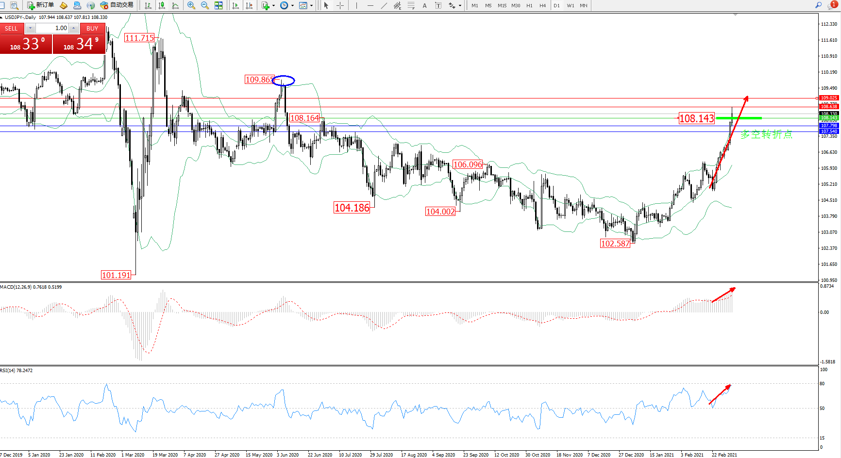Click the lot volume input field
The image size is (841, 458).
pos(52,28)
